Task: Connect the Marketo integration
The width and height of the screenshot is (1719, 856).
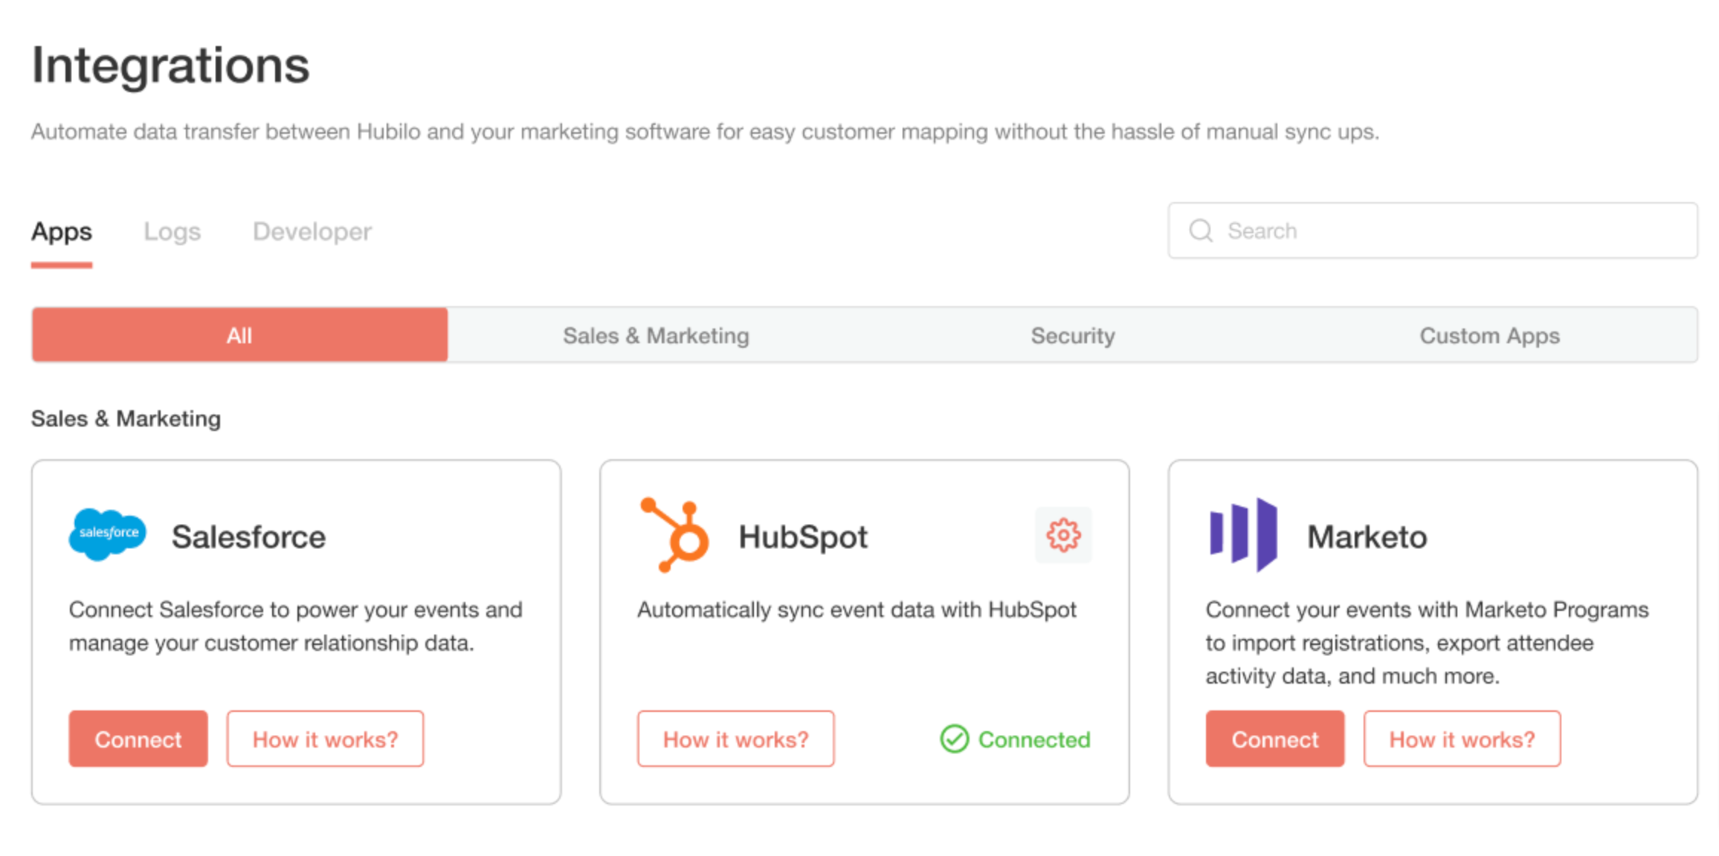Action: click(1275, 739)
